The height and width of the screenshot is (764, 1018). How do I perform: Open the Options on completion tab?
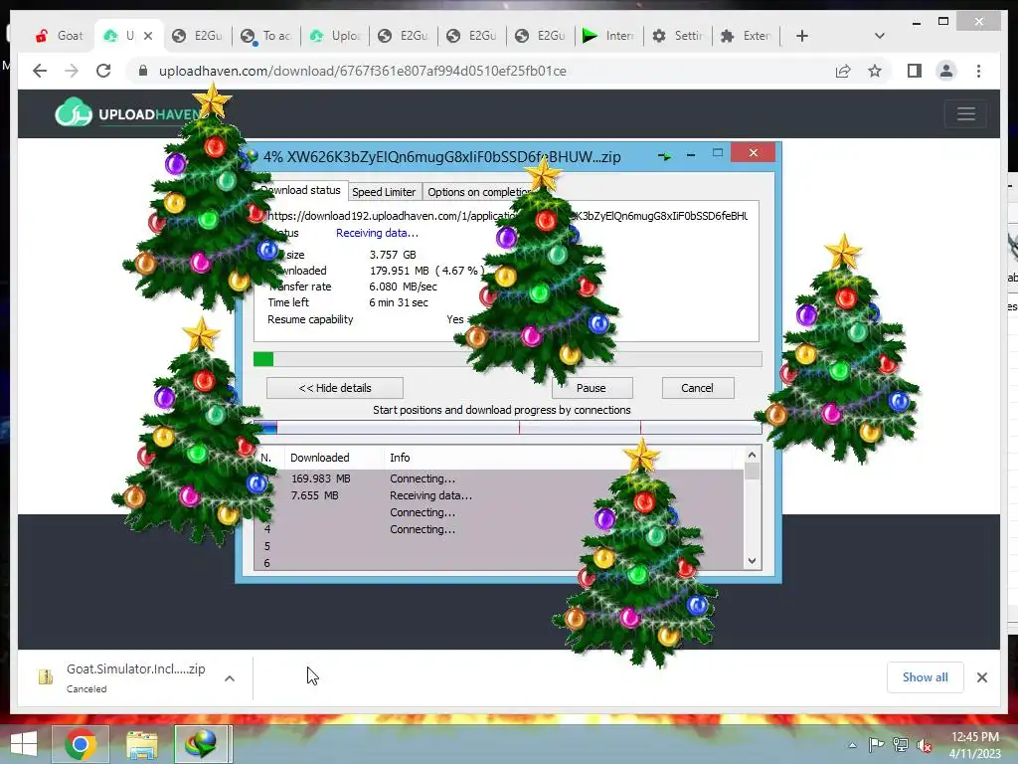(478, 192)
